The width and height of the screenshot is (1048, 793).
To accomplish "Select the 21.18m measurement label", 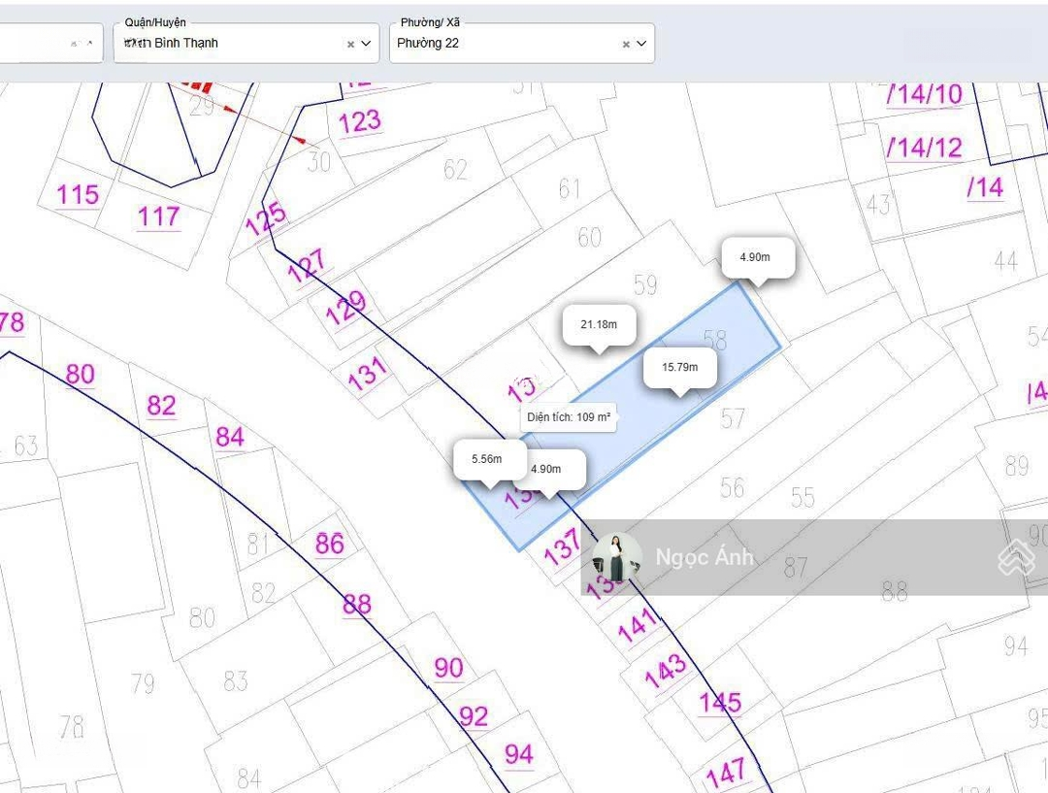I will [x=599, y=324].
